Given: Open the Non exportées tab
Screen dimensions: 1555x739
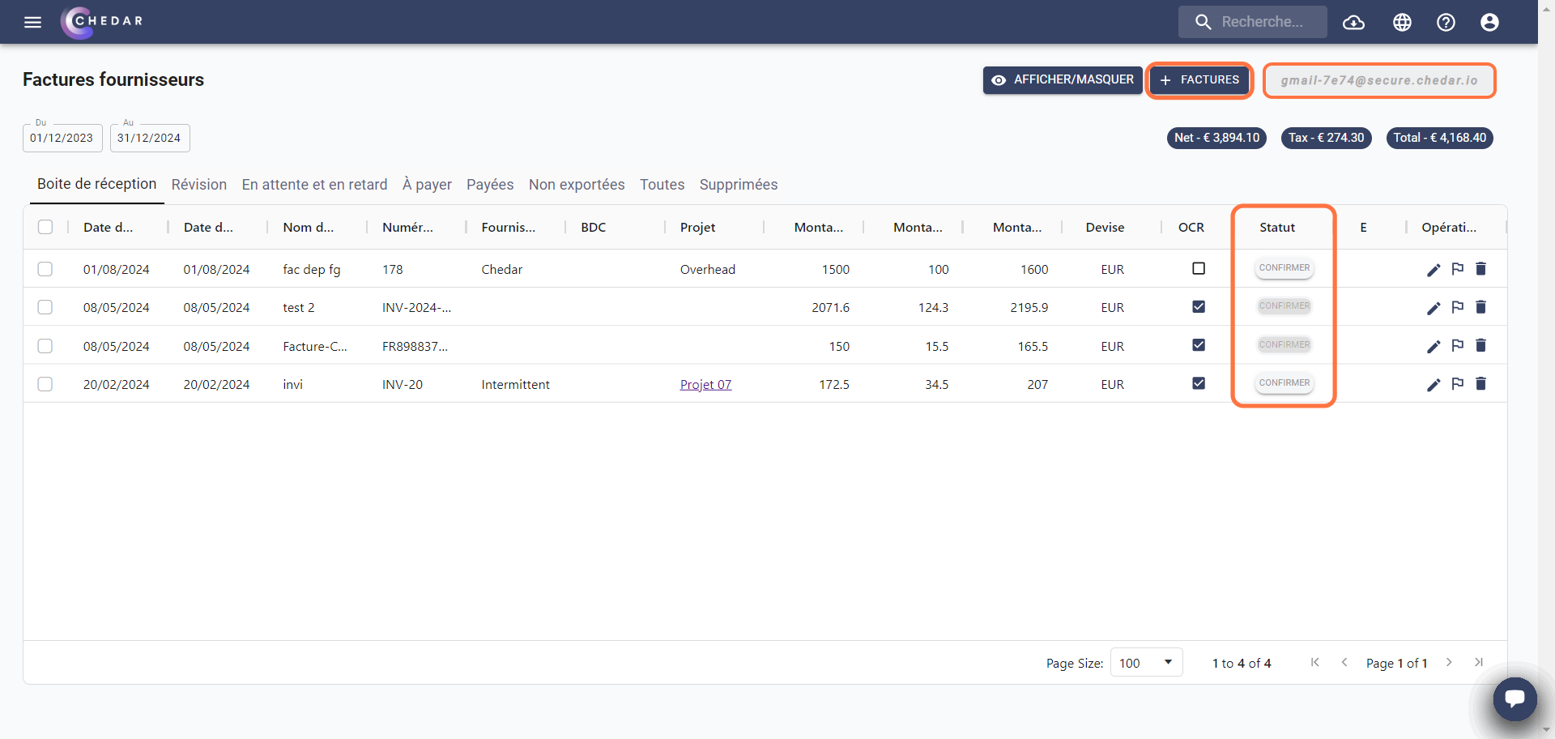Looking at the screenshot, I should click(x=577, y=185).
